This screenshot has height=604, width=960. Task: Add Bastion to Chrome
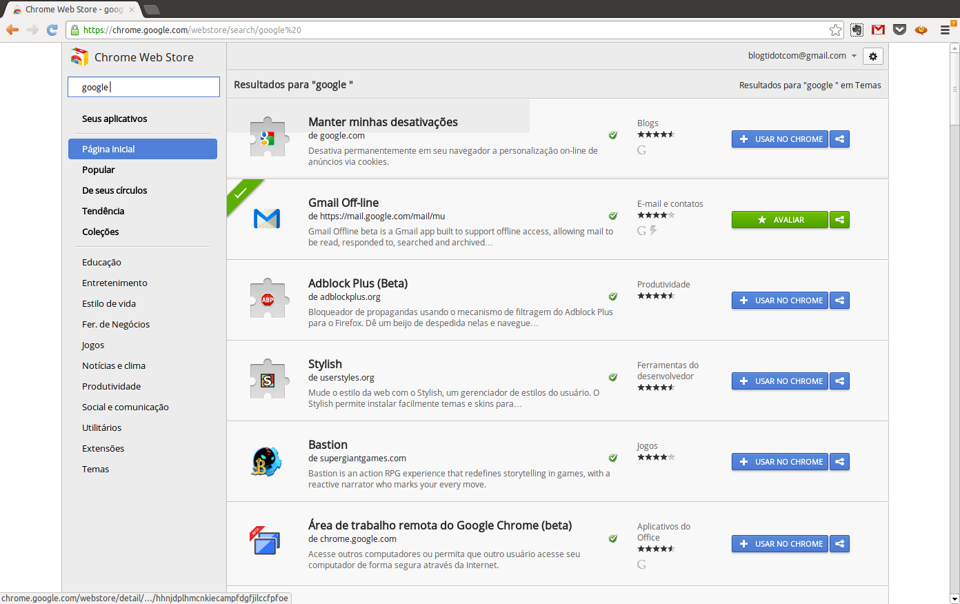click(780, 462)
